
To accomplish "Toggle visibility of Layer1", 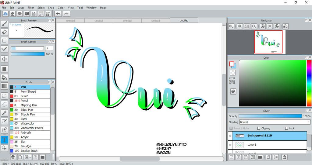I will pos(230,145).
